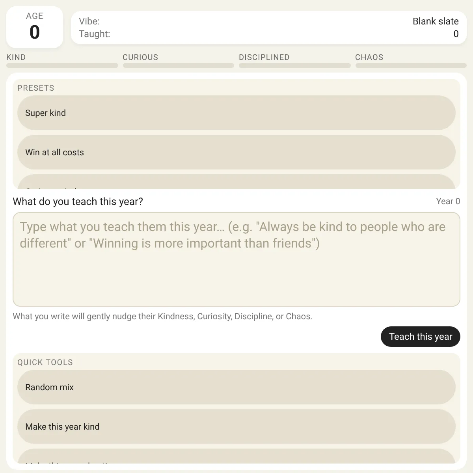The image size is (473, 473).
Task: Click the What do you teach this year heading
Action: pyautogui.click(x=78, y=201)
